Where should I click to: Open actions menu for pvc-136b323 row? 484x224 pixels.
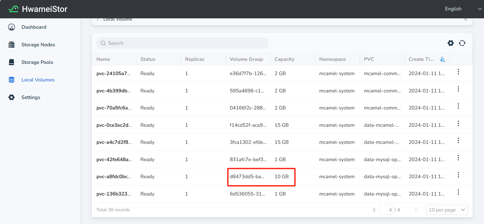coord(458,192)
